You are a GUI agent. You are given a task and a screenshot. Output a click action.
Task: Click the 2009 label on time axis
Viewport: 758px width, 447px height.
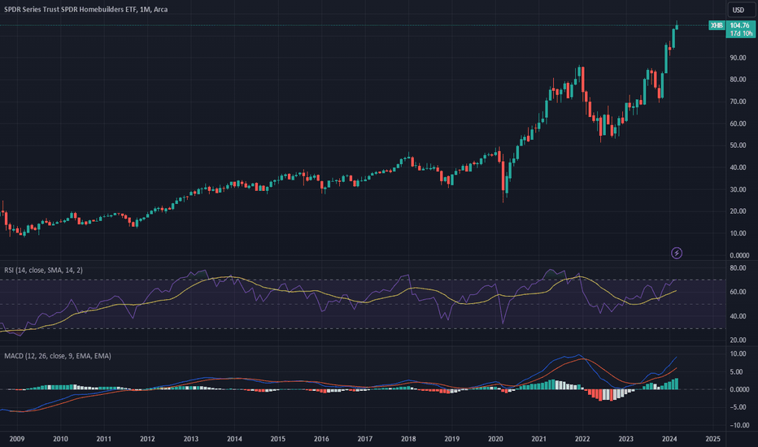(17, 439)
